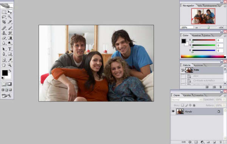This screenshot has height=144, width=227.
Task: Select the Rectangular Marquee tool
Action: pyautogui.click(x=4, y=12)
